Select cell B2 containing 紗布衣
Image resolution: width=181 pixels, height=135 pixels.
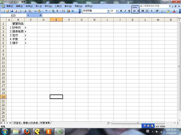pos(18,28)
